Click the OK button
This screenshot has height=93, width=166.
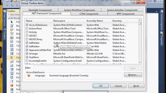click(101, 86)
